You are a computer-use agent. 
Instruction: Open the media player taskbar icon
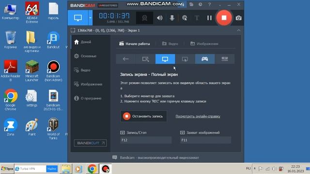78,169
